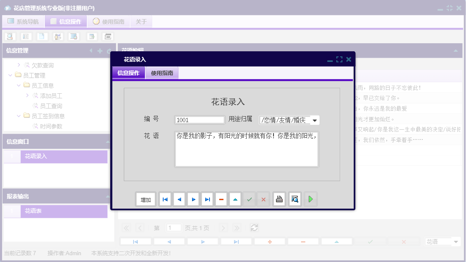
Task: Click the blue next-record arrow in the dialog
Action: click(x=193, y=199)
